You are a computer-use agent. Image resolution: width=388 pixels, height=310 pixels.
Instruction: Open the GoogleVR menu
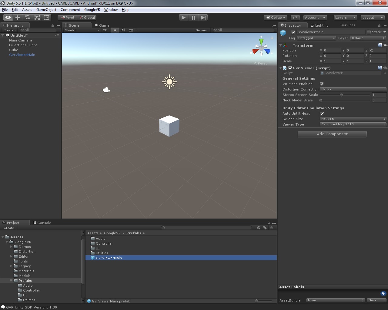[92, 10]
